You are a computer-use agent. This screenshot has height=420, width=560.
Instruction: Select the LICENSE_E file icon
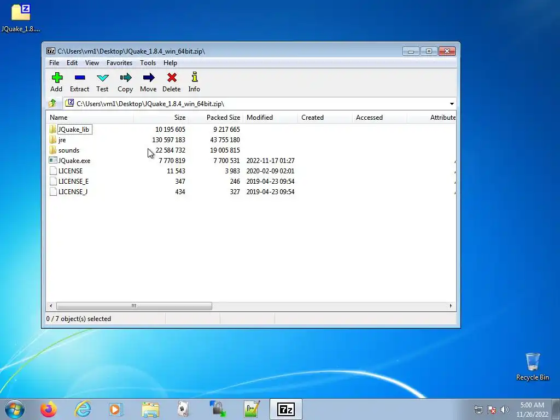point(53,181)
